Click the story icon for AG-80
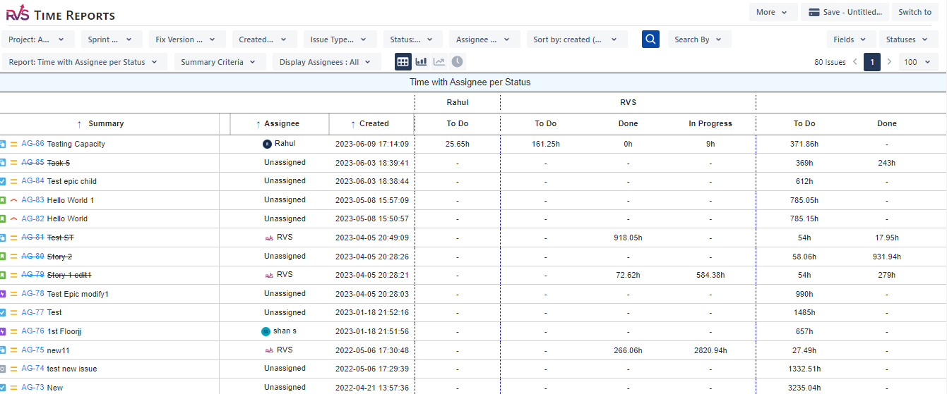The width and height of the screenshot is (947, 394). 3,257
